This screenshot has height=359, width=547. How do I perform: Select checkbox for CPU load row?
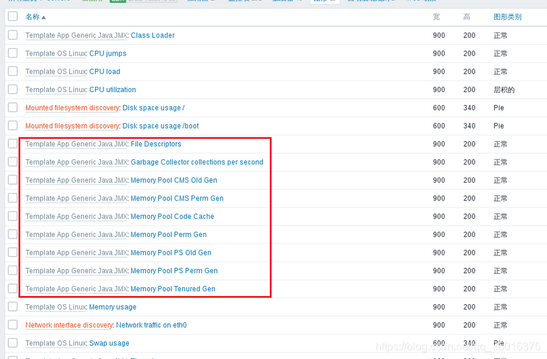(13, 71)
